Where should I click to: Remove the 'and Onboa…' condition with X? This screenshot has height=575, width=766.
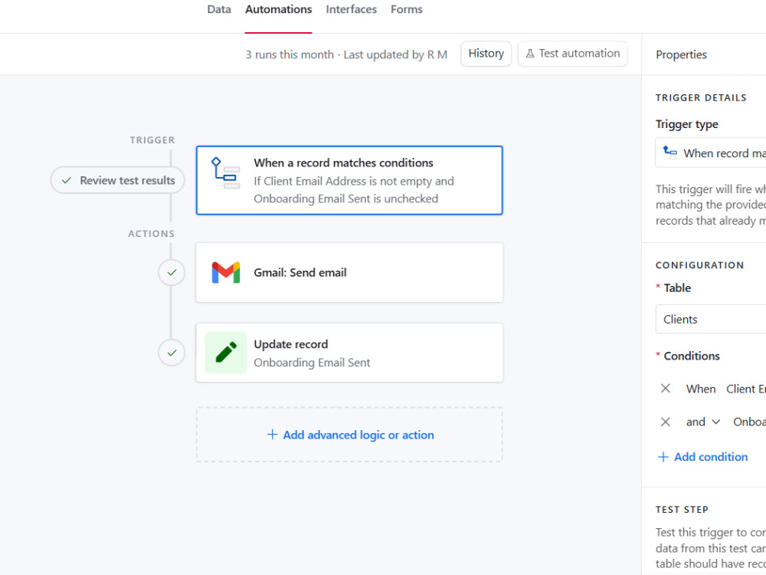click(666, 422)
